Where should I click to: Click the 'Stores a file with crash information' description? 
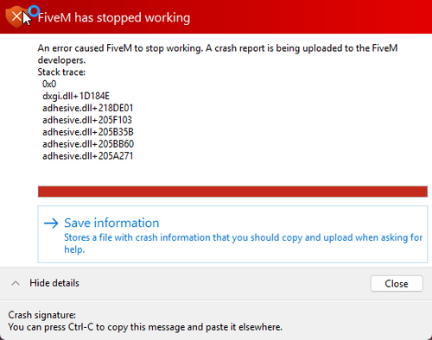[243, 243]
